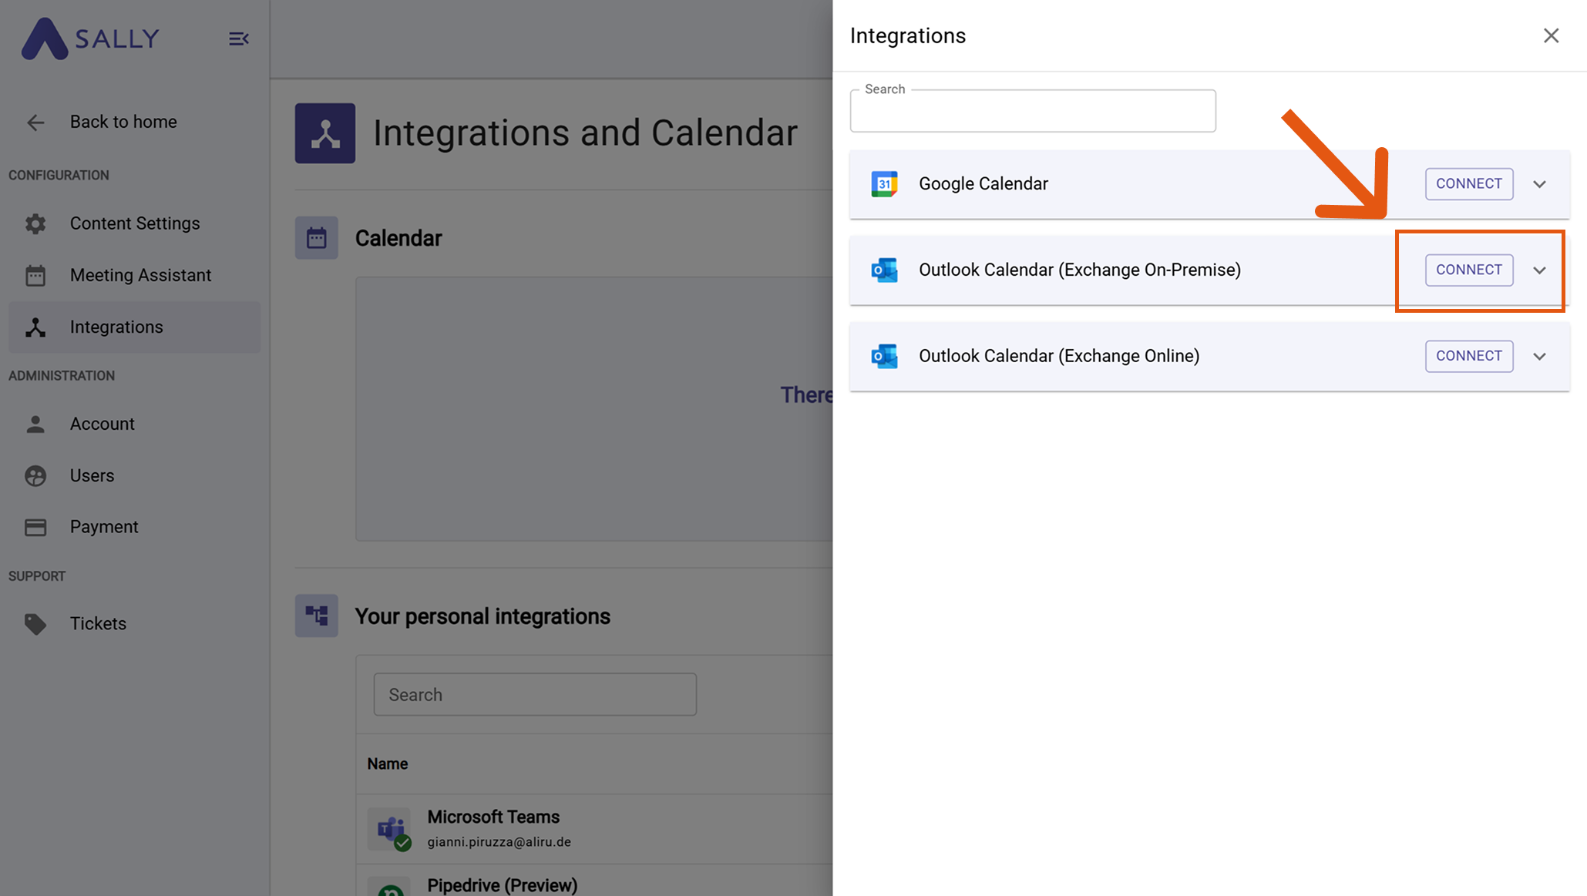Click the Microsoft Teams icon
The width and height of the screenshot is (1587, 896).
(390, 829)
